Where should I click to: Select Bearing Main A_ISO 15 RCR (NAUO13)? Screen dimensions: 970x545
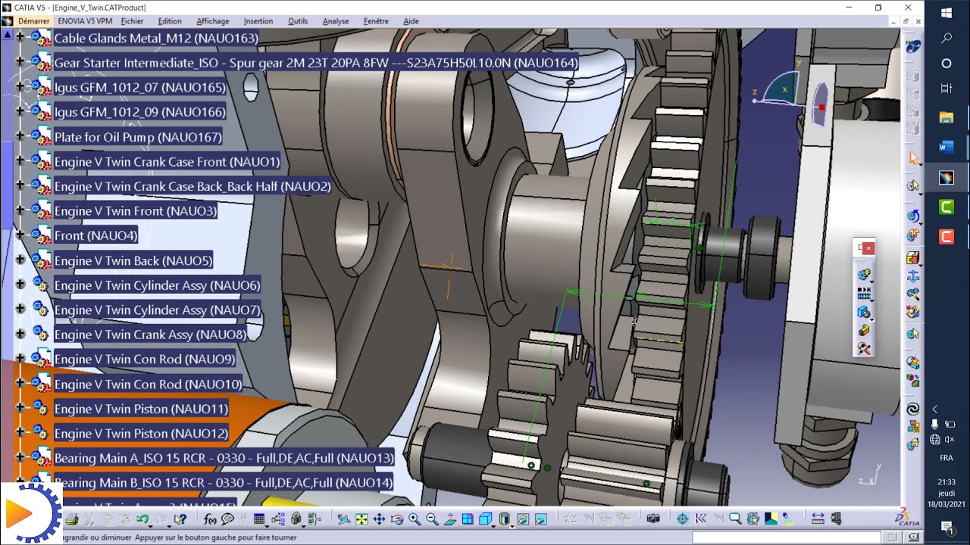pyautogui.click(x=224, y=458)
